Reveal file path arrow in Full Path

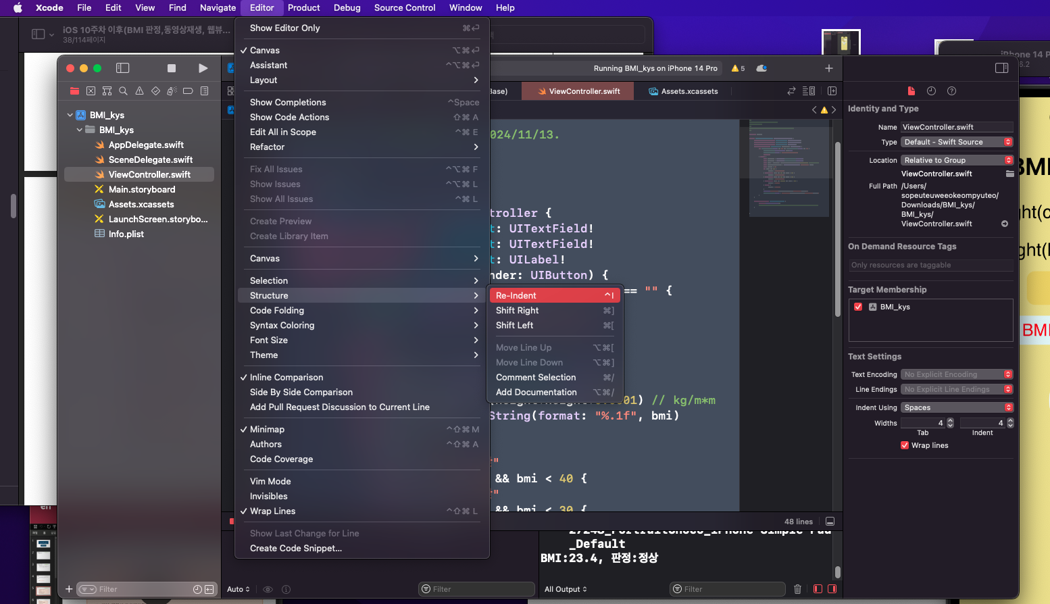1005,224
